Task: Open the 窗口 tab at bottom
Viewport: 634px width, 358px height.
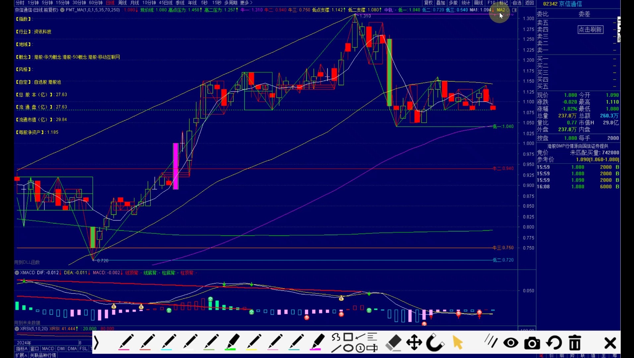Action: tap(35, 349)
